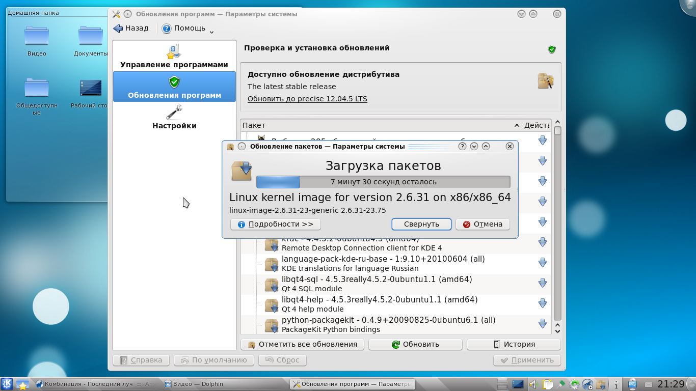Click the Обновления программ taskbar entry
This screenshot has height=391, width=696.
coord(352,384)
